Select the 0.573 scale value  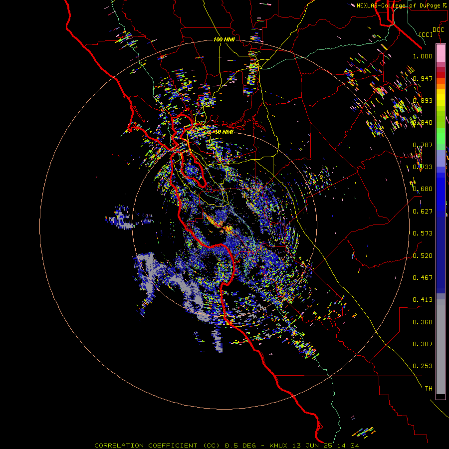tap(423, 233)
